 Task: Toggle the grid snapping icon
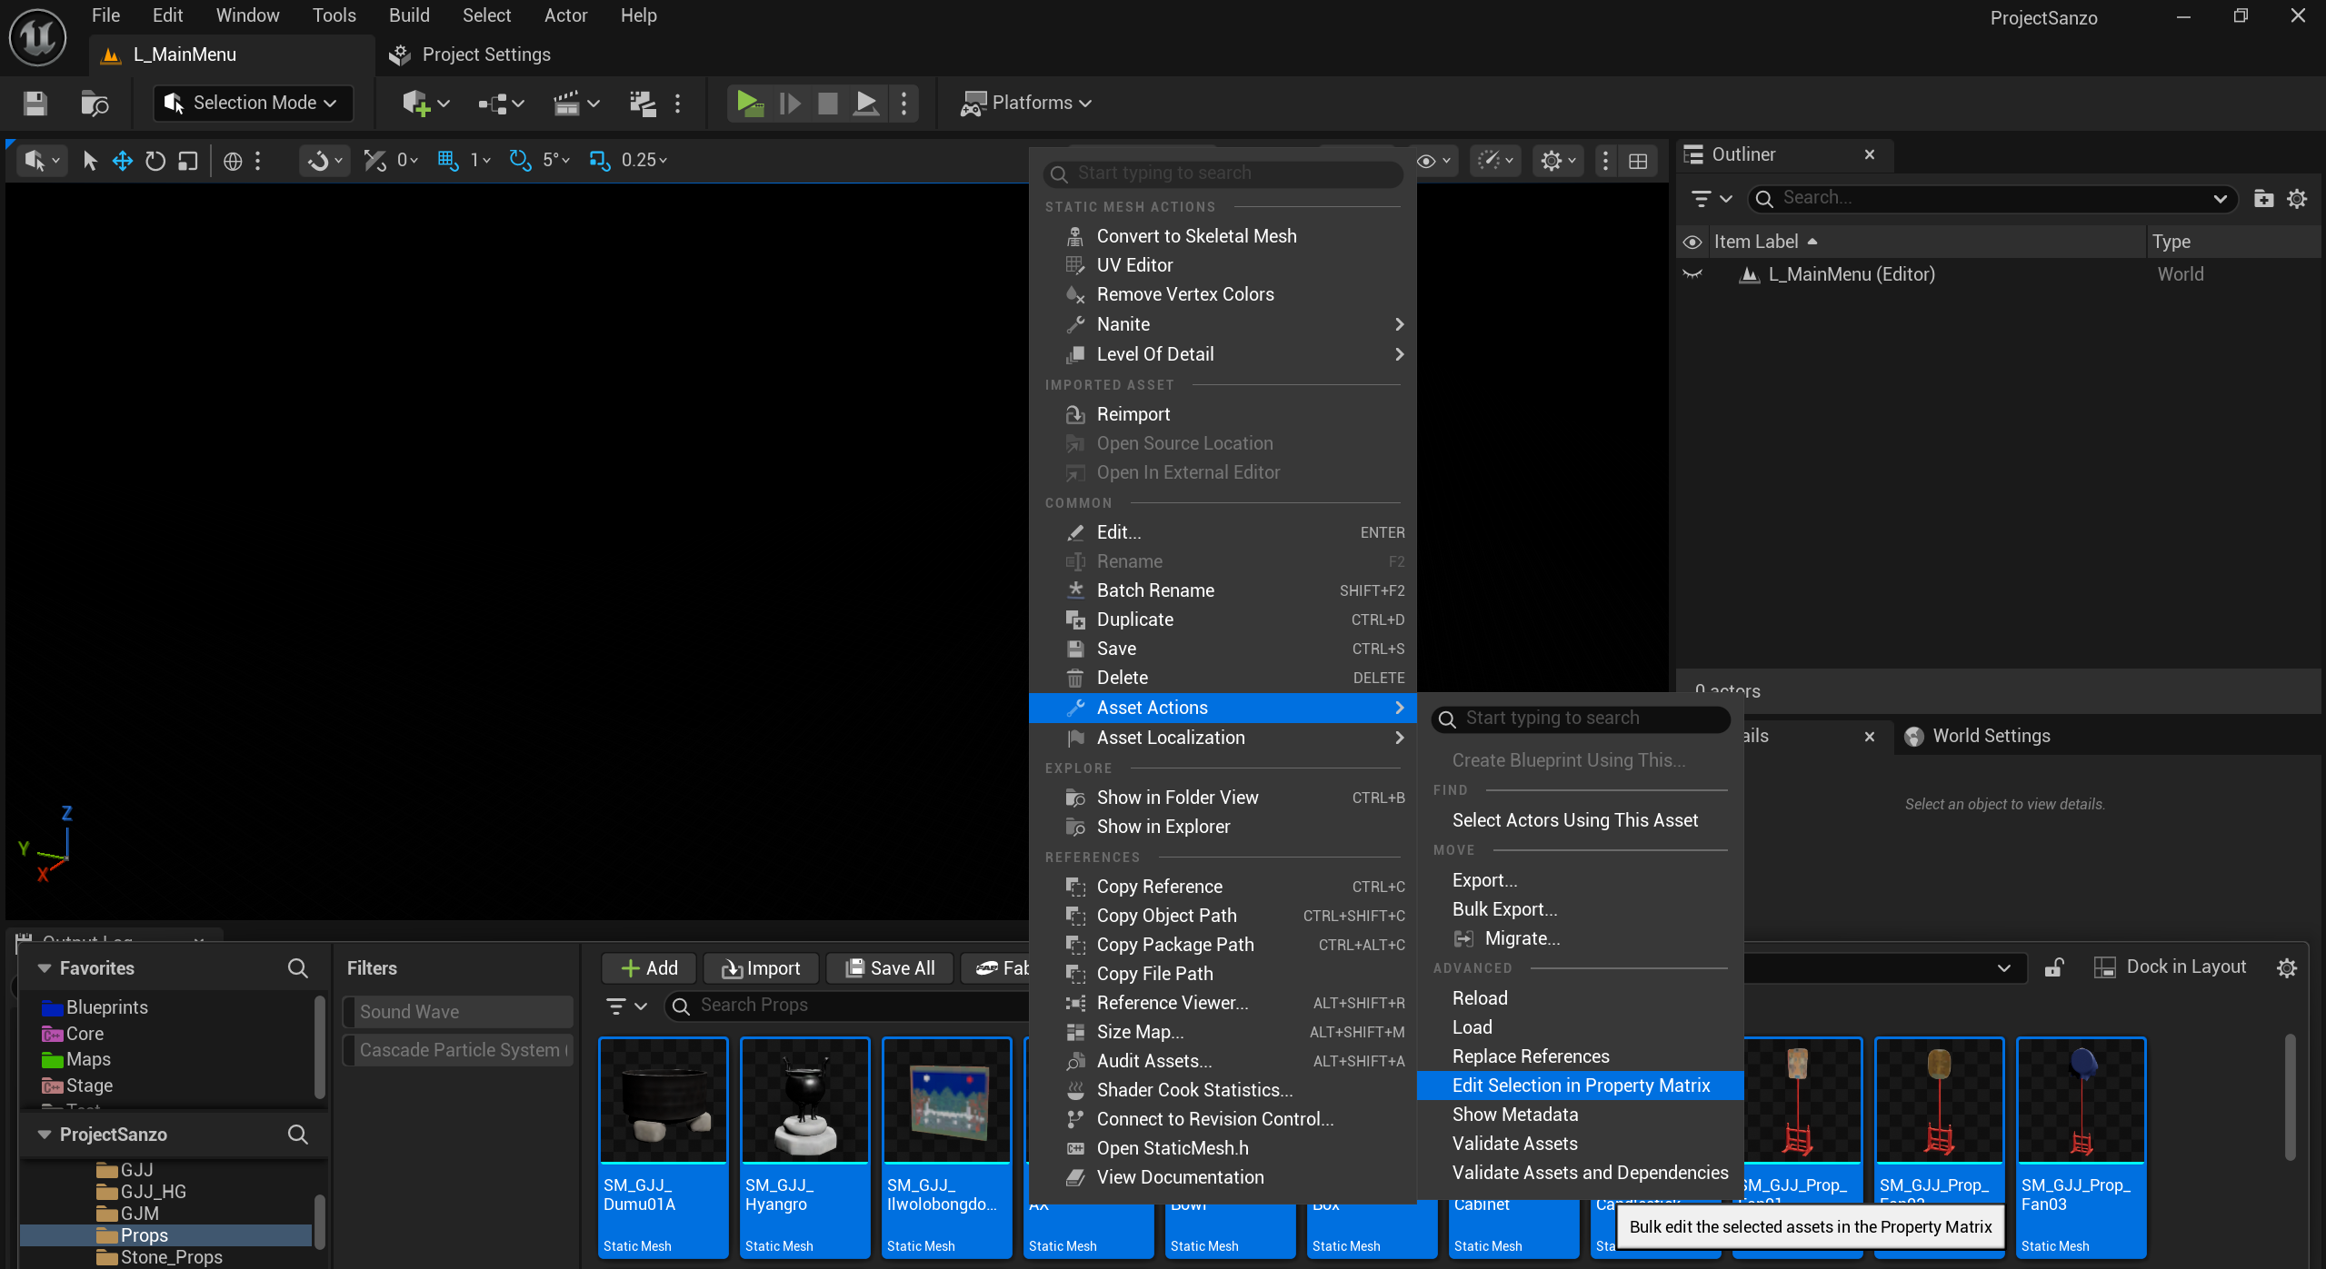pos(447,161)
